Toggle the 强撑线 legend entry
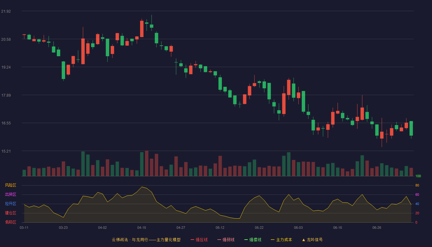This screenshot has width=432, height=247. coord(253,240)
